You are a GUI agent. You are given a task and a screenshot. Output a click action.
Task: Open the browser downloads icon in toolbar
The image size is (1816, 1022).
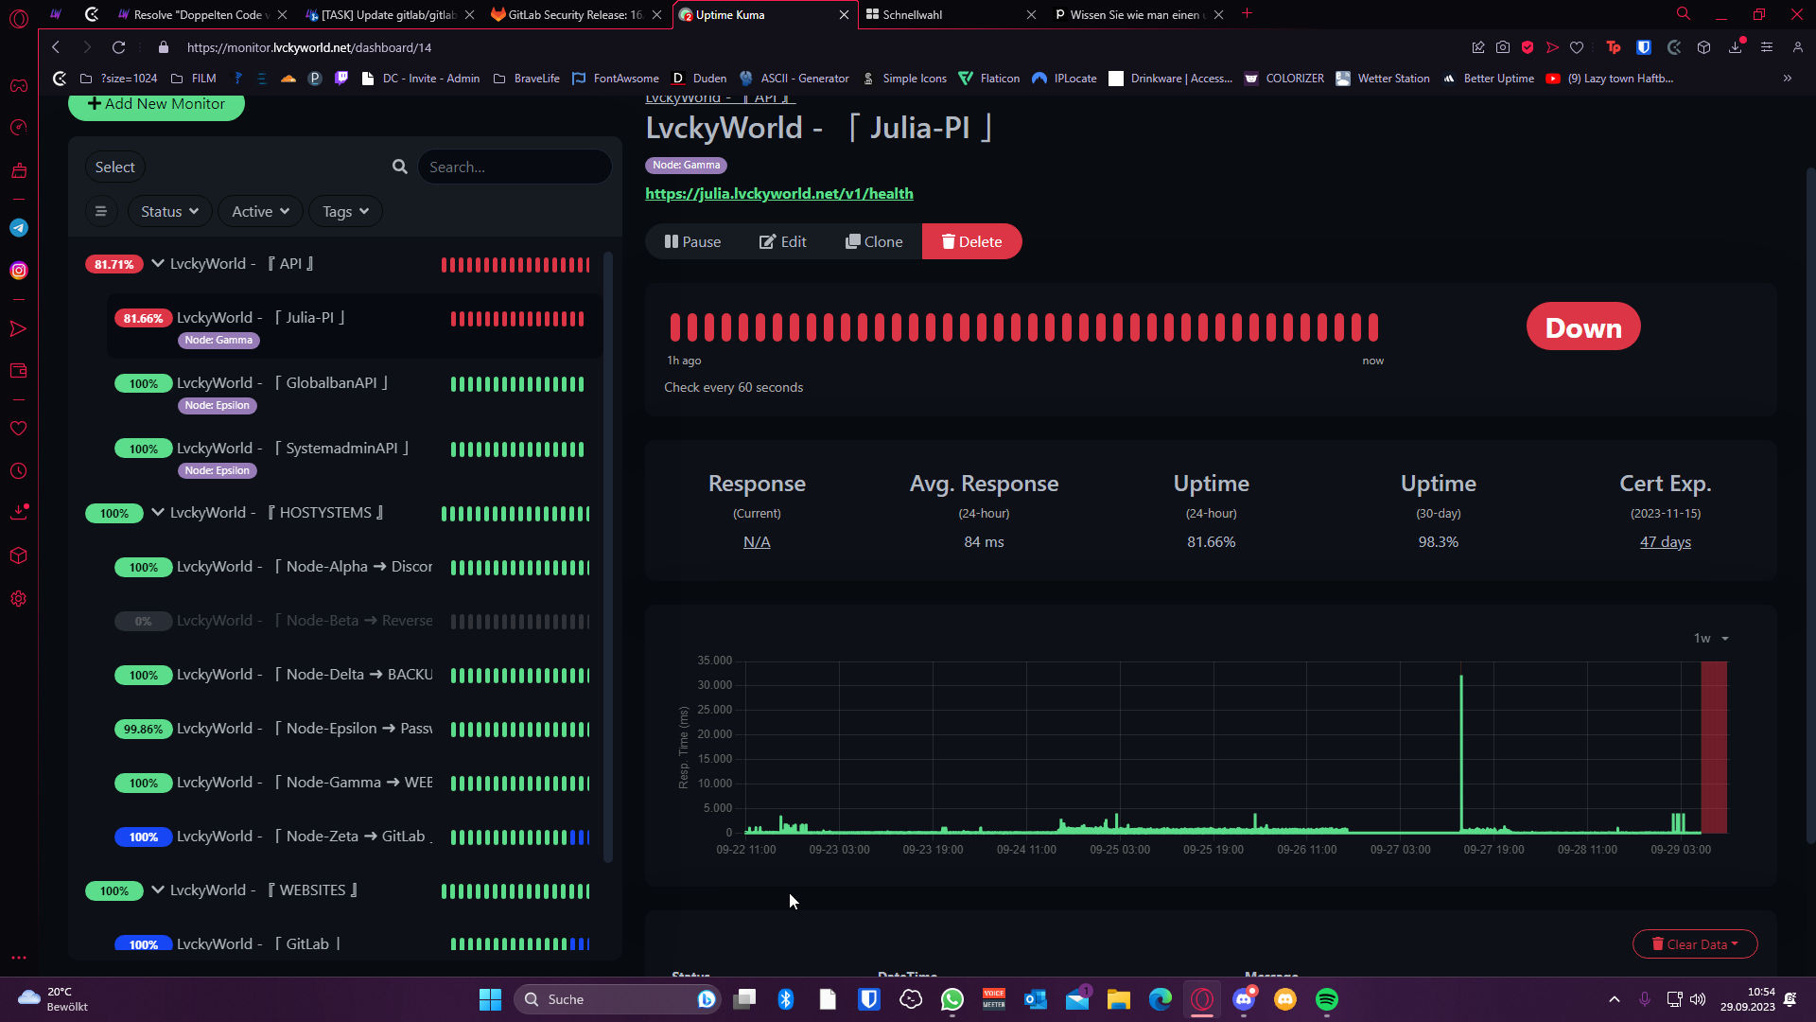pos(1736,47)
